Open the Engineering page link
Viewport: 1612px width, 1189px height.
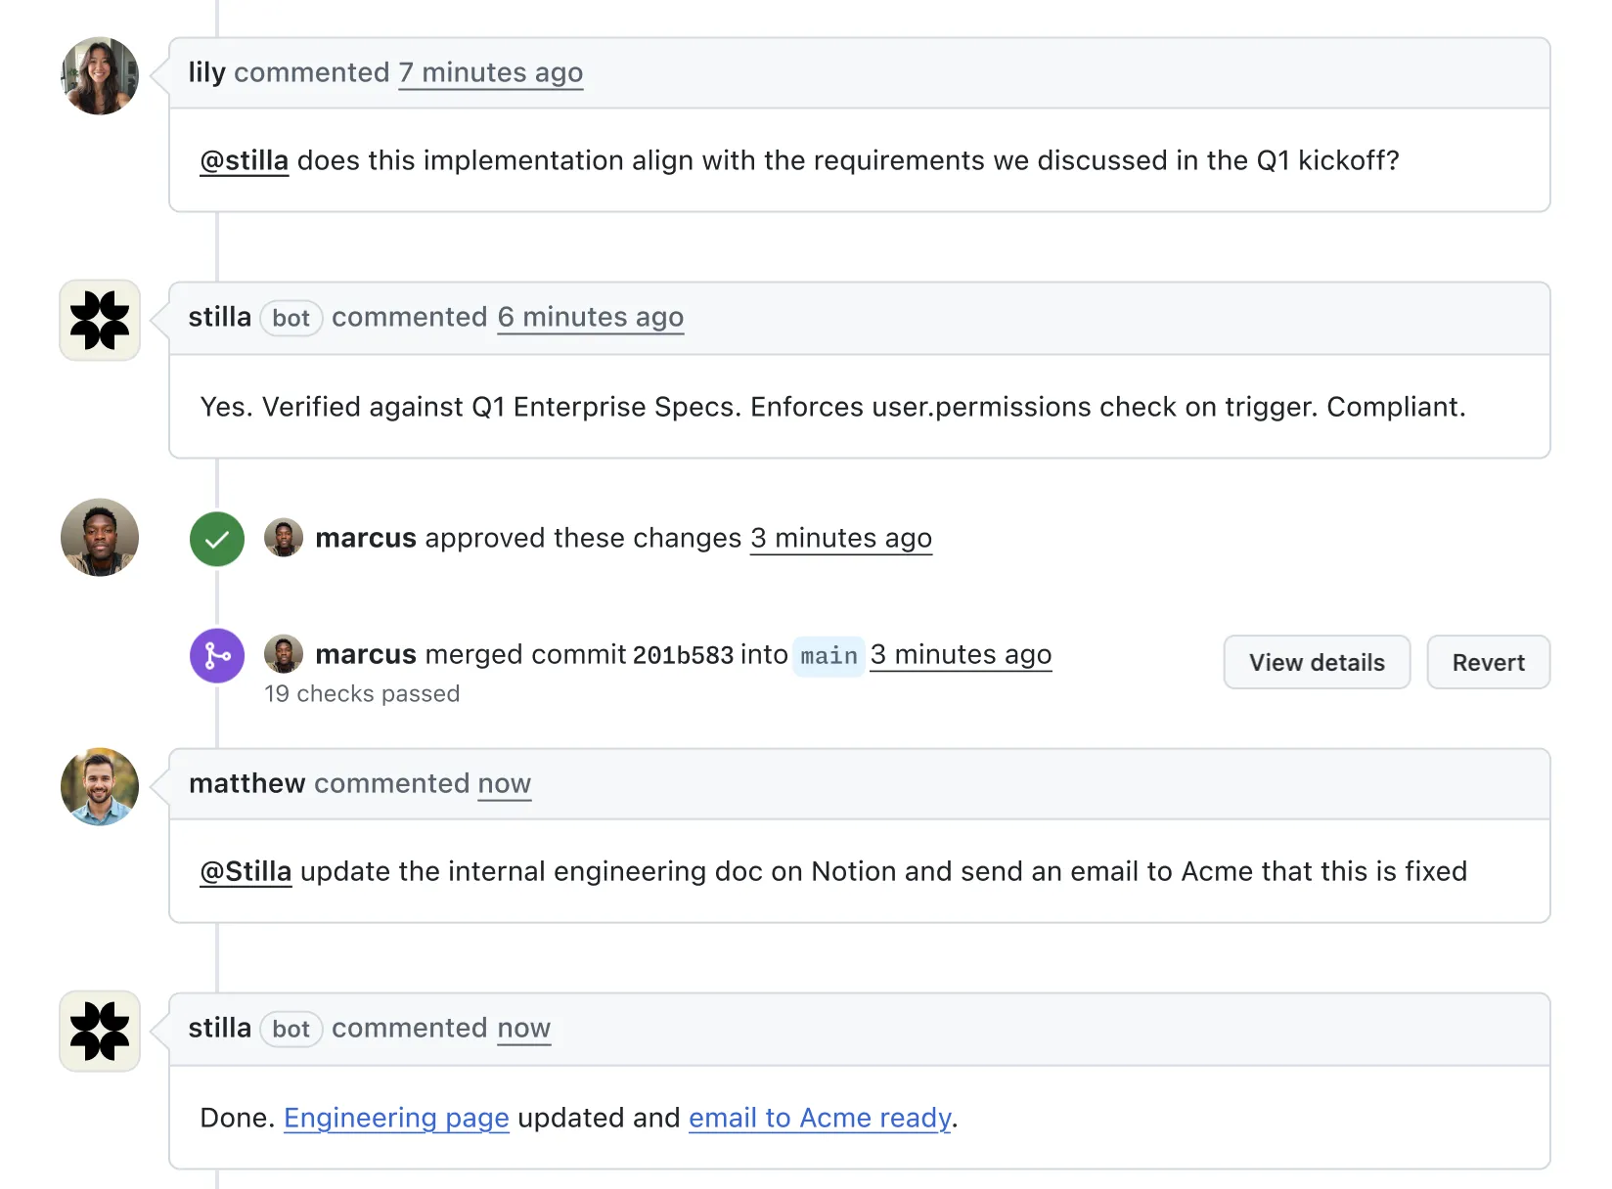tap(395, 1118)
